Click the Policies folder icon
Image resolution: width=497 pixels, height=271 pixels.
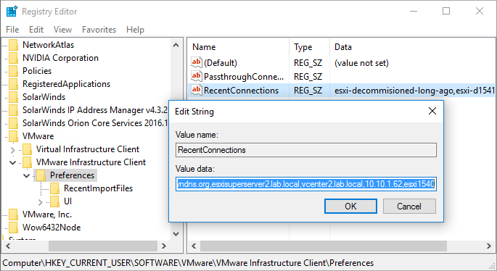(14, 71)
